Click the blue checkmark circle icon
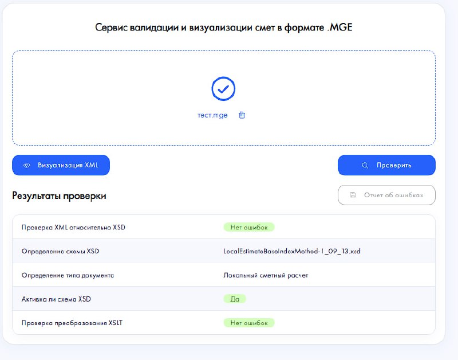This screenshot has height=360, width=458. (x=223, y=89)
